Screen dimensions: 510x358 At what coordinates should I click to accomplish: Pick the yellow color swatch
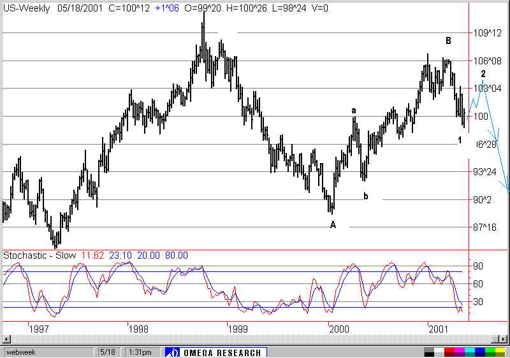coord(500,350)
